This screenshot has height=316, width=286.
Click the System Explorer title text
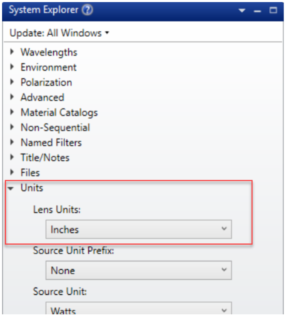click(x=43, y=10)
